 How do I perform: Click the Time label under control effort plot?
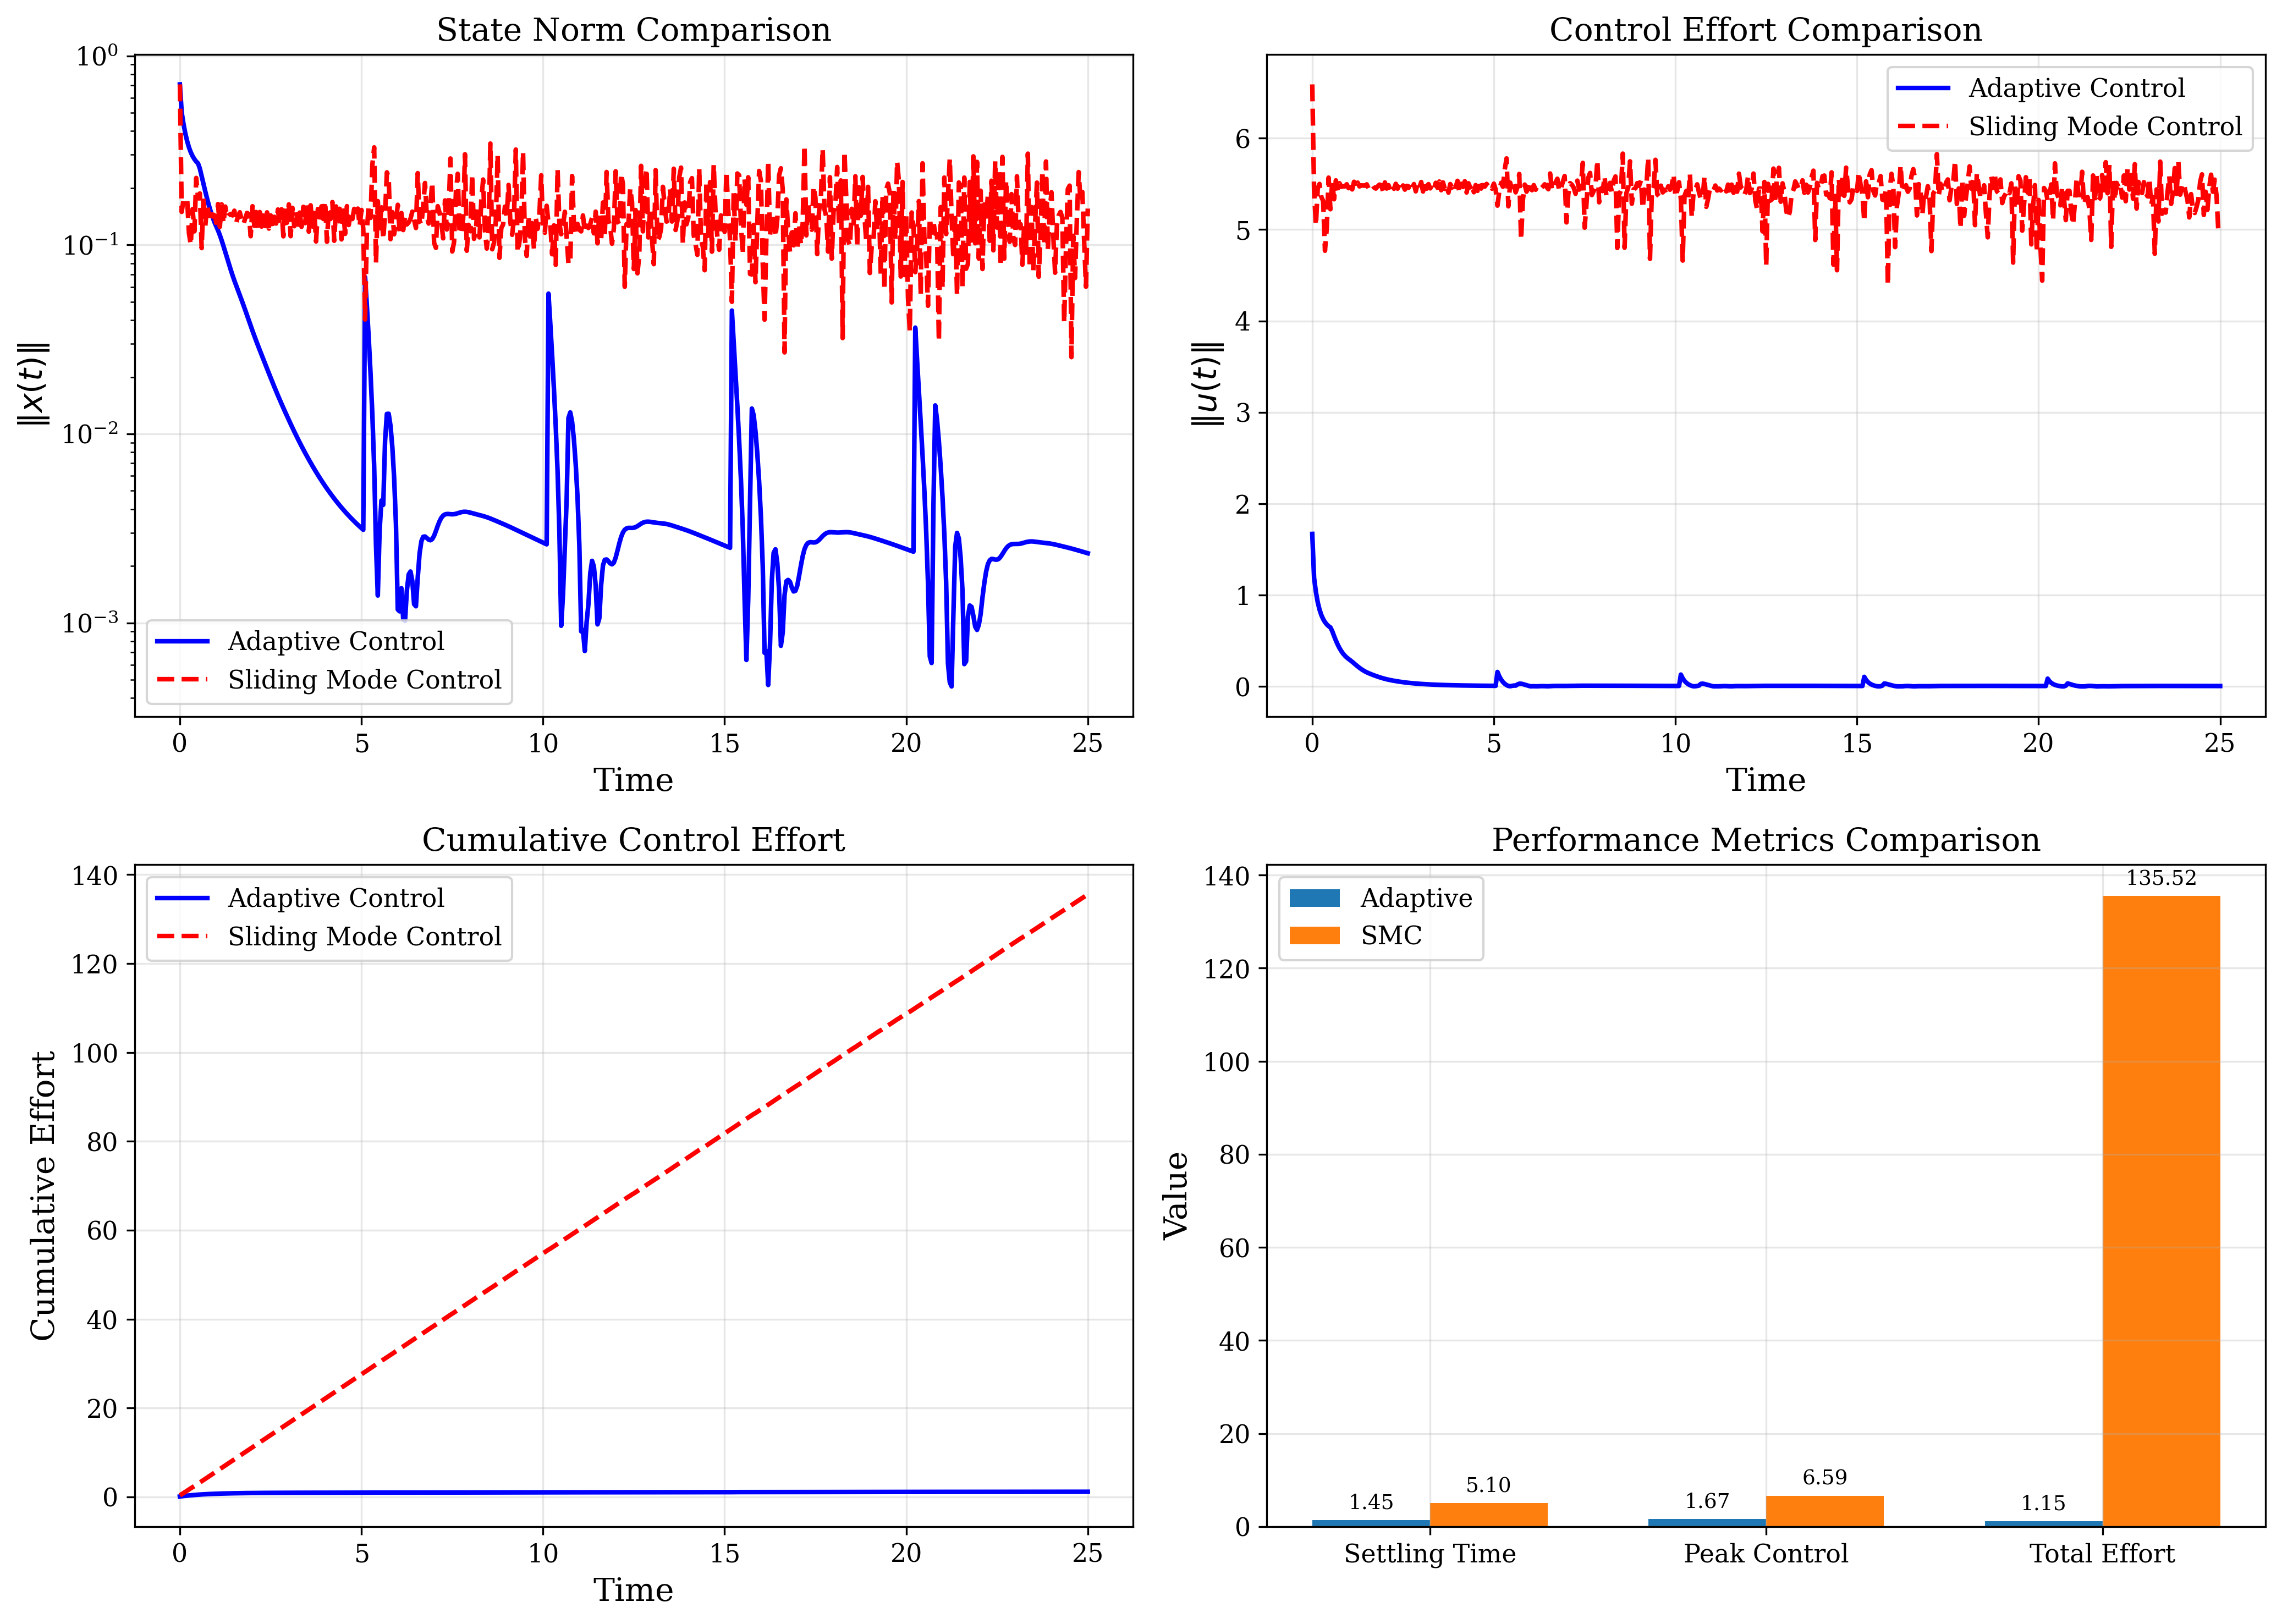[1765, 780]
